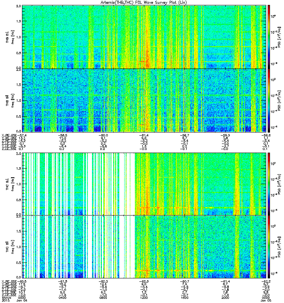Viewport: 284px width, 303px height.
Task: Click the 1600 time tick label
Action: click(184, 298)
